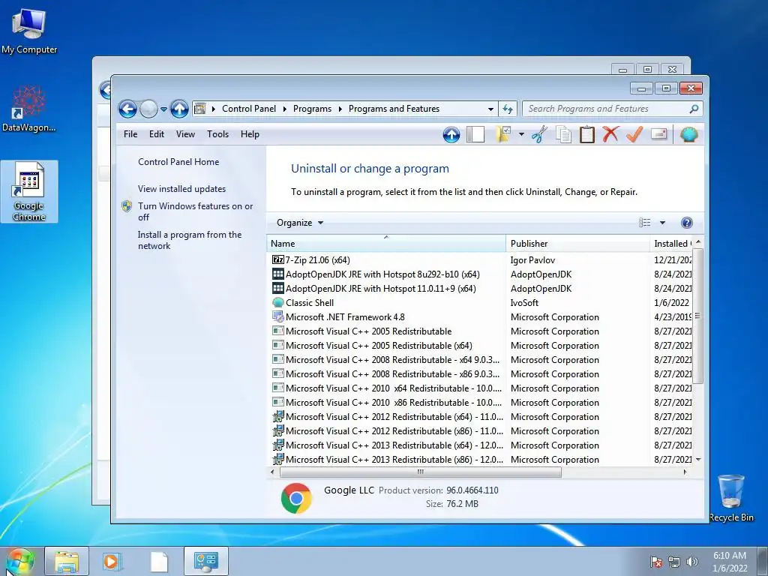This screenshot has width=768, height=576.
Task: Click the Email envelope toolbar icon
Action: coord(658,134)
